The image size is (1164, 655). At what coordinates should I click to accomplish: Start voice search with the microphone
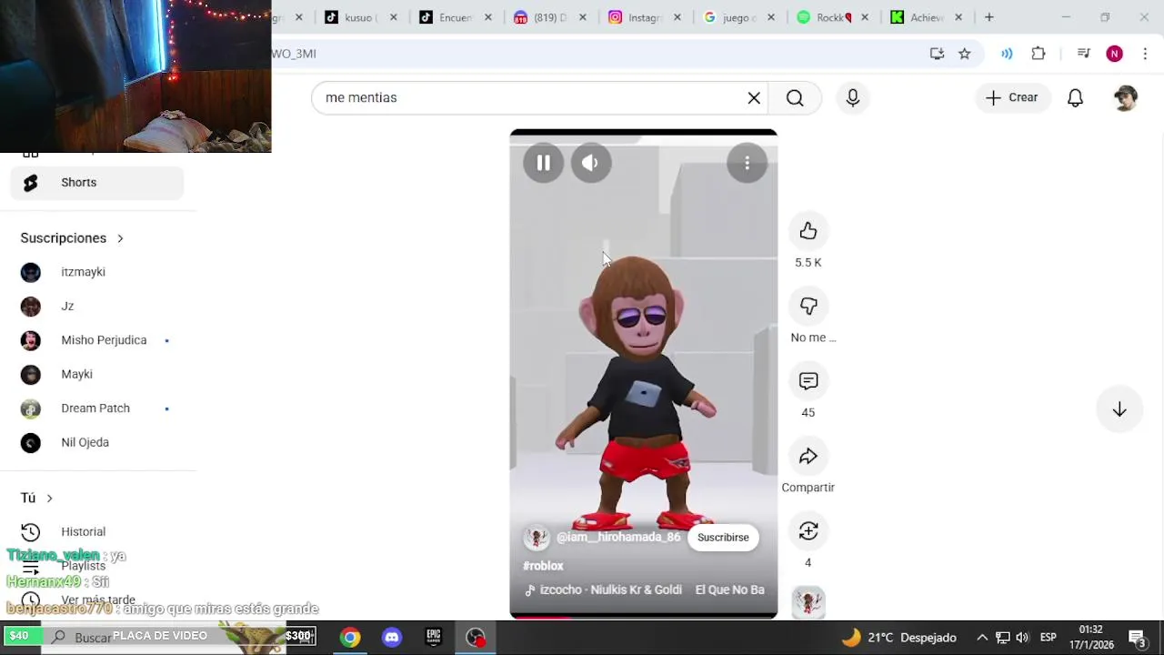point(853,97)
